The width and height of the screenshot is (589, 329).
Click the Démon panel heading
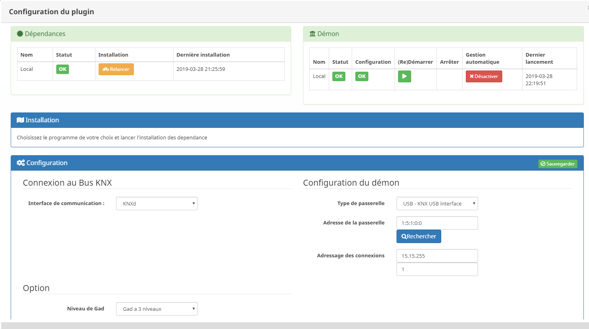(443, 34)
